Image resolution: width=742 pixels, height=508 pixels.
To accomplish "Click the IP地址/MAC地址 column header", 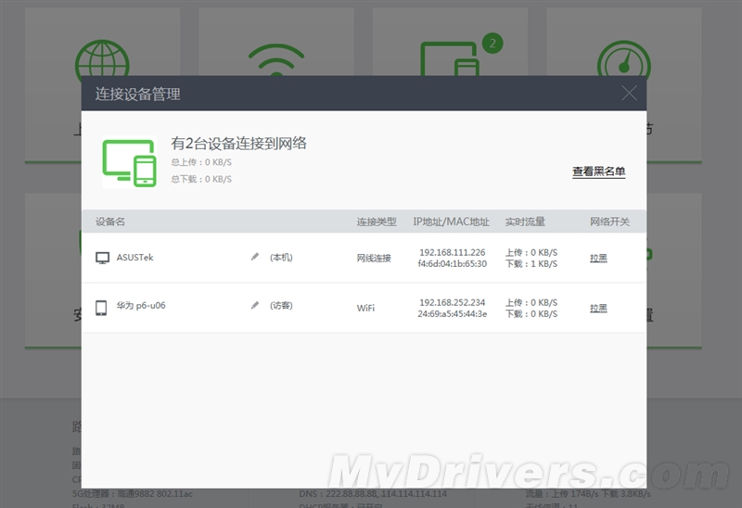I will 452,222.
